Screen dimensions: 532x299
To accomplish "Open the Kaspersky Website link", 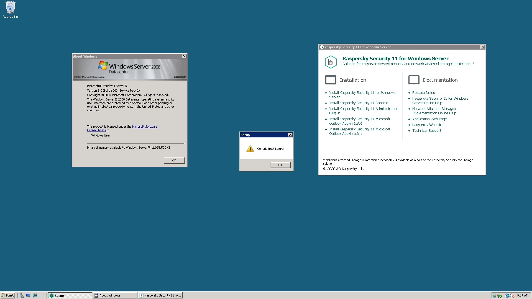I will (x=427, y=125).
